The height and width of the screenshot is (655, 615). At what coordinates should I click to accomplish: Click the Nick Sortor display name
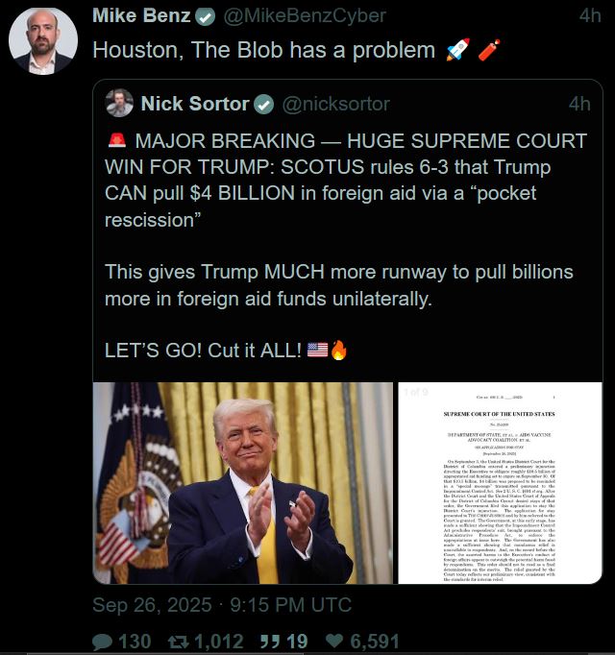[195, 104]
